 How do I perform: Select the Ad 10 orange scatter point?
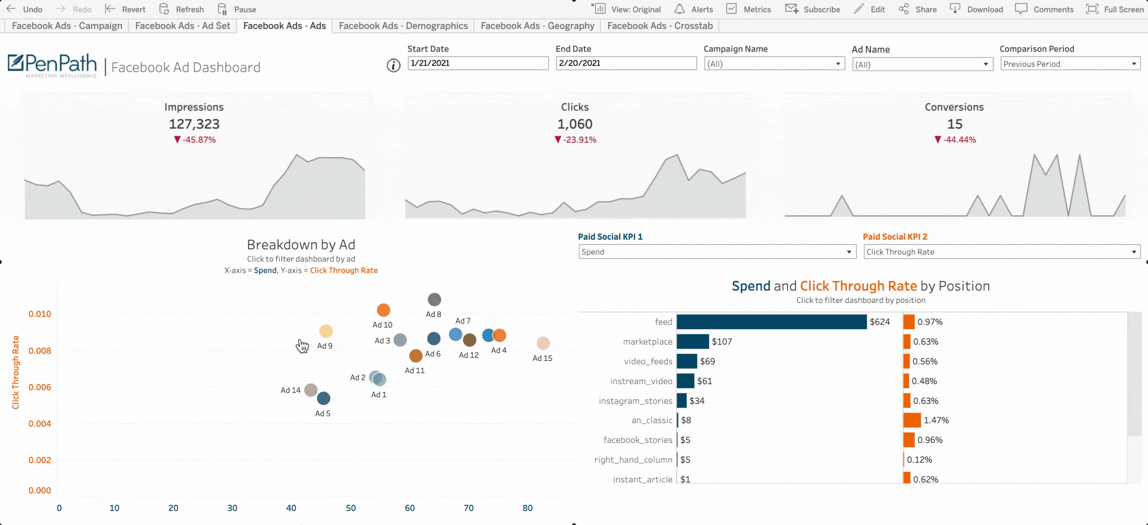pos(383,310)
